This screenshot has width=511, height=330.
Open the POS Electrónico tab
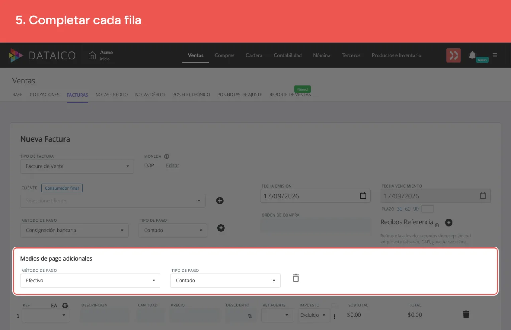pos(191,95)
